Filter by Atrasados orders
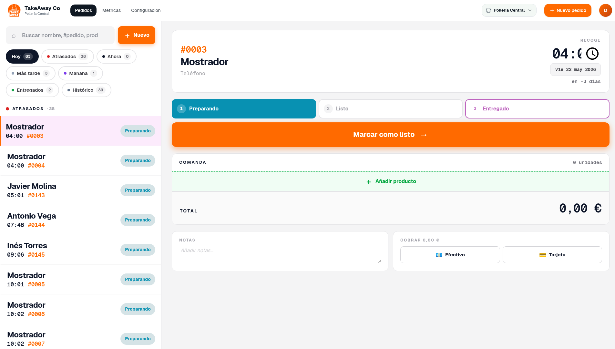This screenshot has height=349, width=615. pos(67,56)
